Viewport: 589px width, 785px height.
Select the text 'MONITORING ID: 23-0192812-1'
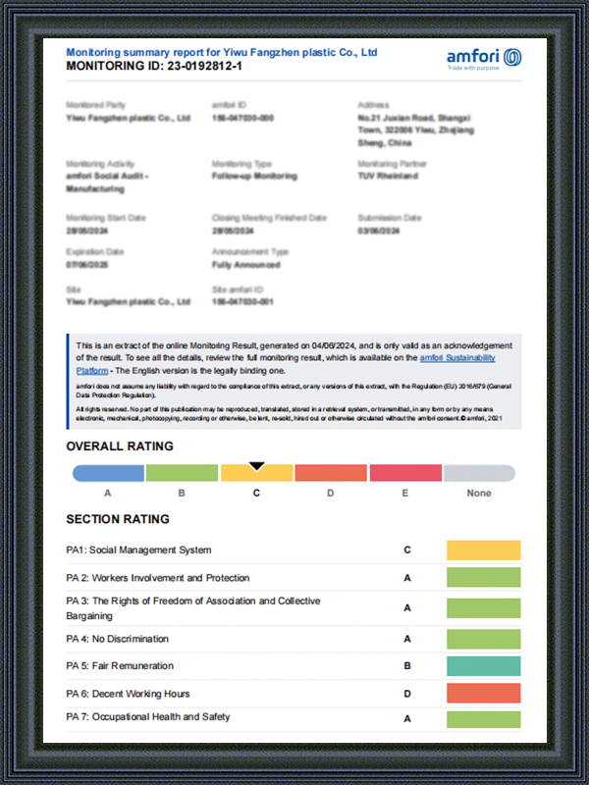tap(154, 66)
